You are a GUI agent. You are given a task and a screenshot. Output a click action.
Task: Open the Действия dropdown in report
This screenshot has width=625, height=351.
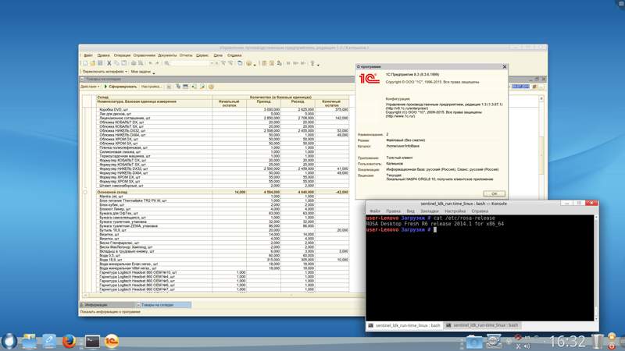[x=90, y=87]
